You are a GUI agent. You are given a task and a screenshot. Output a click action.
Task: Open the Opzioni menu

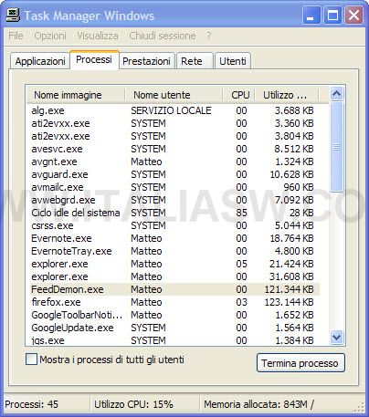(x=50, y=36)
